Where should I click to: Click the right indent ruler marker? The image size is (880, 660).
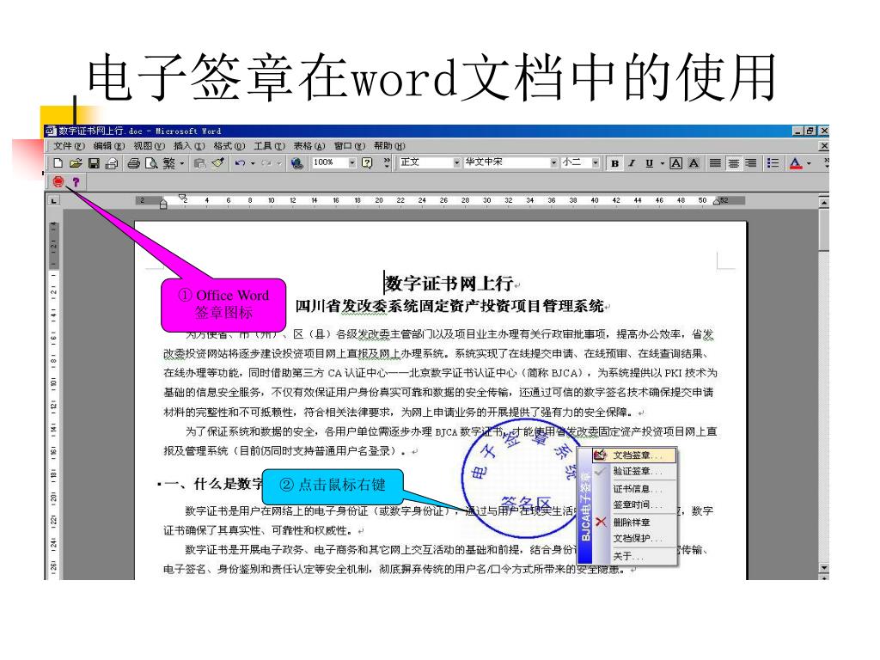point(717,201)
